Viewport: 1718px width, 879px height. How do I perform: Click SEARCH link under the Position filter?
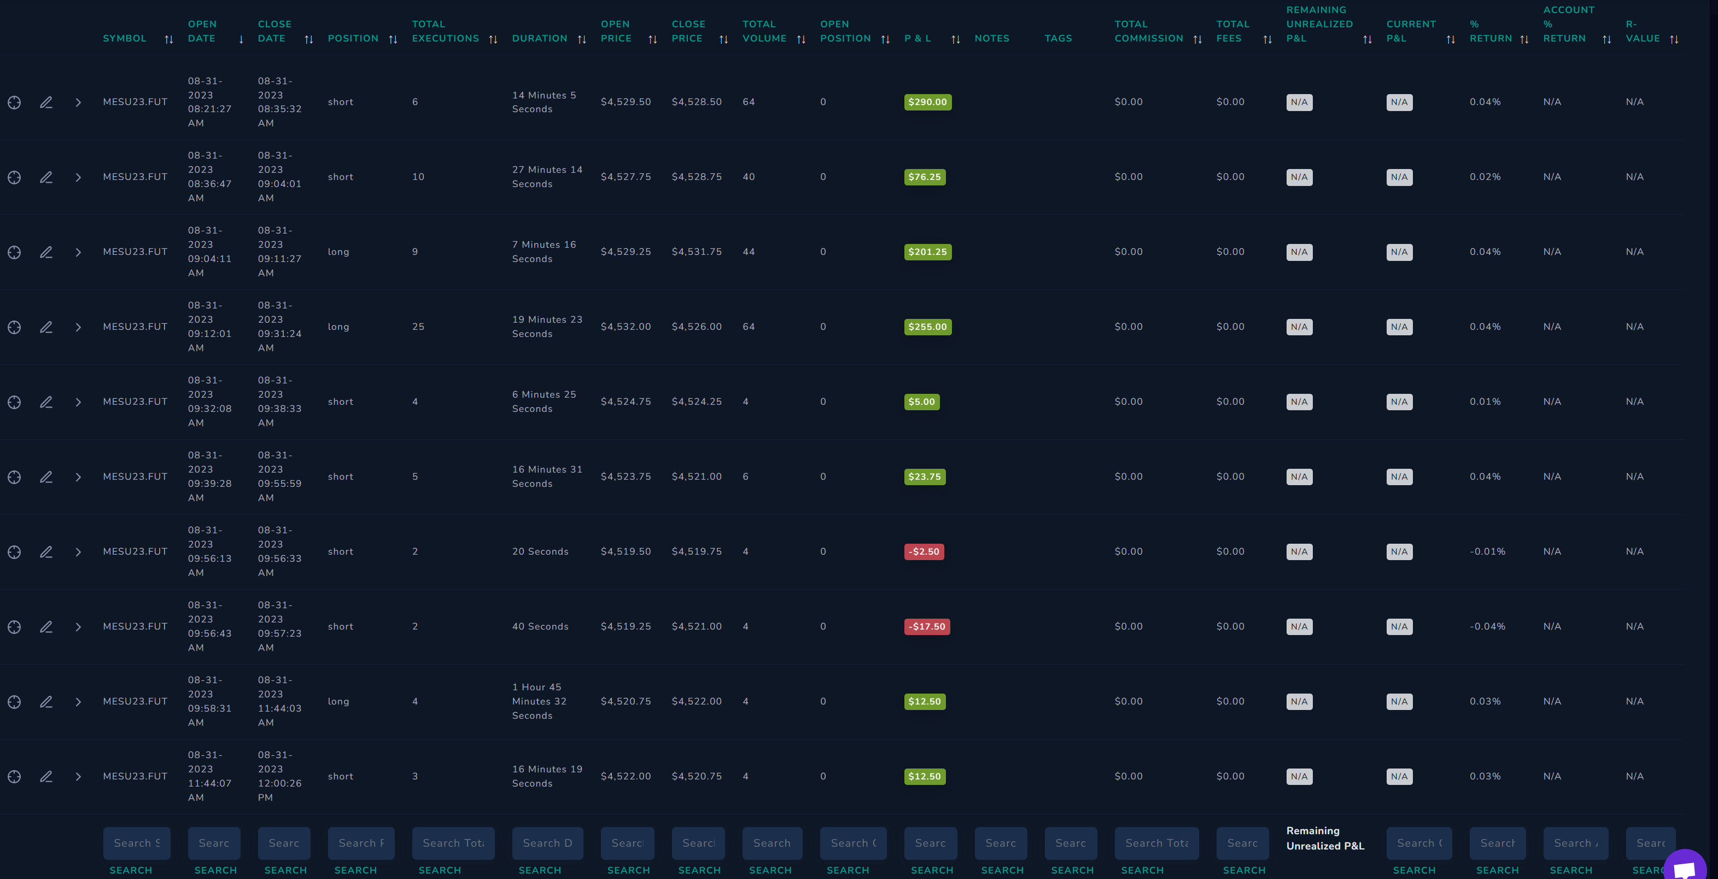tap(355, 870)
